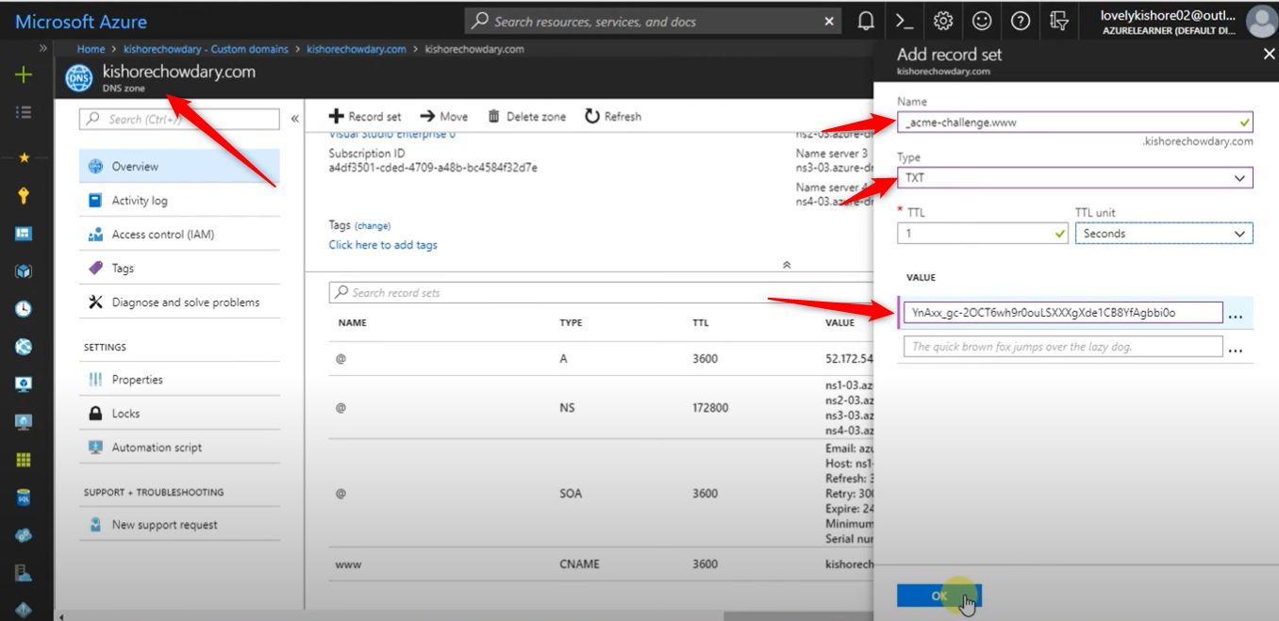Image resolution: width=1279 pixels, height=621 pixels.
Task: Click the top Search resources box
Action: click(x=653, y=21)
